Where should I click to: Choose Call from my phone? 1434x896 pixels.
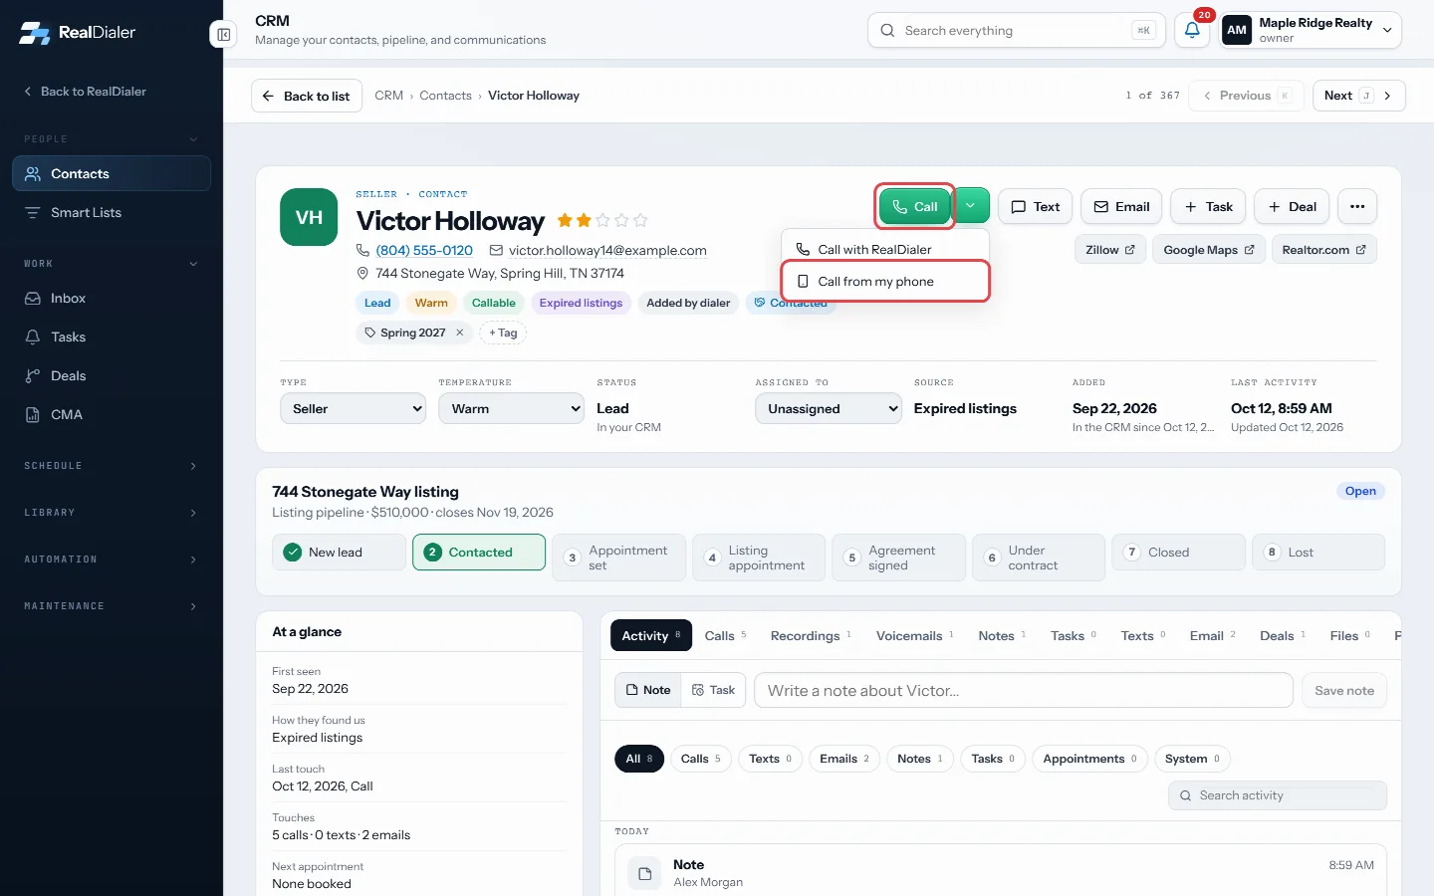[885, 282]
